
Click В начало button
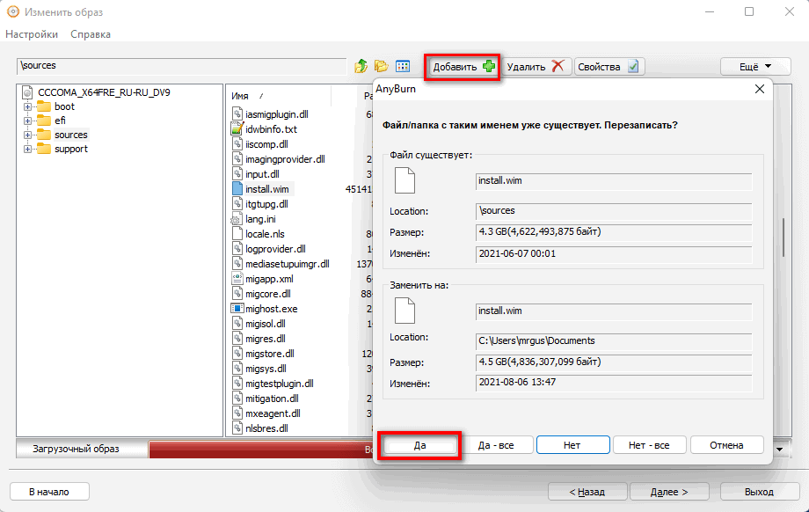[49, 492]
